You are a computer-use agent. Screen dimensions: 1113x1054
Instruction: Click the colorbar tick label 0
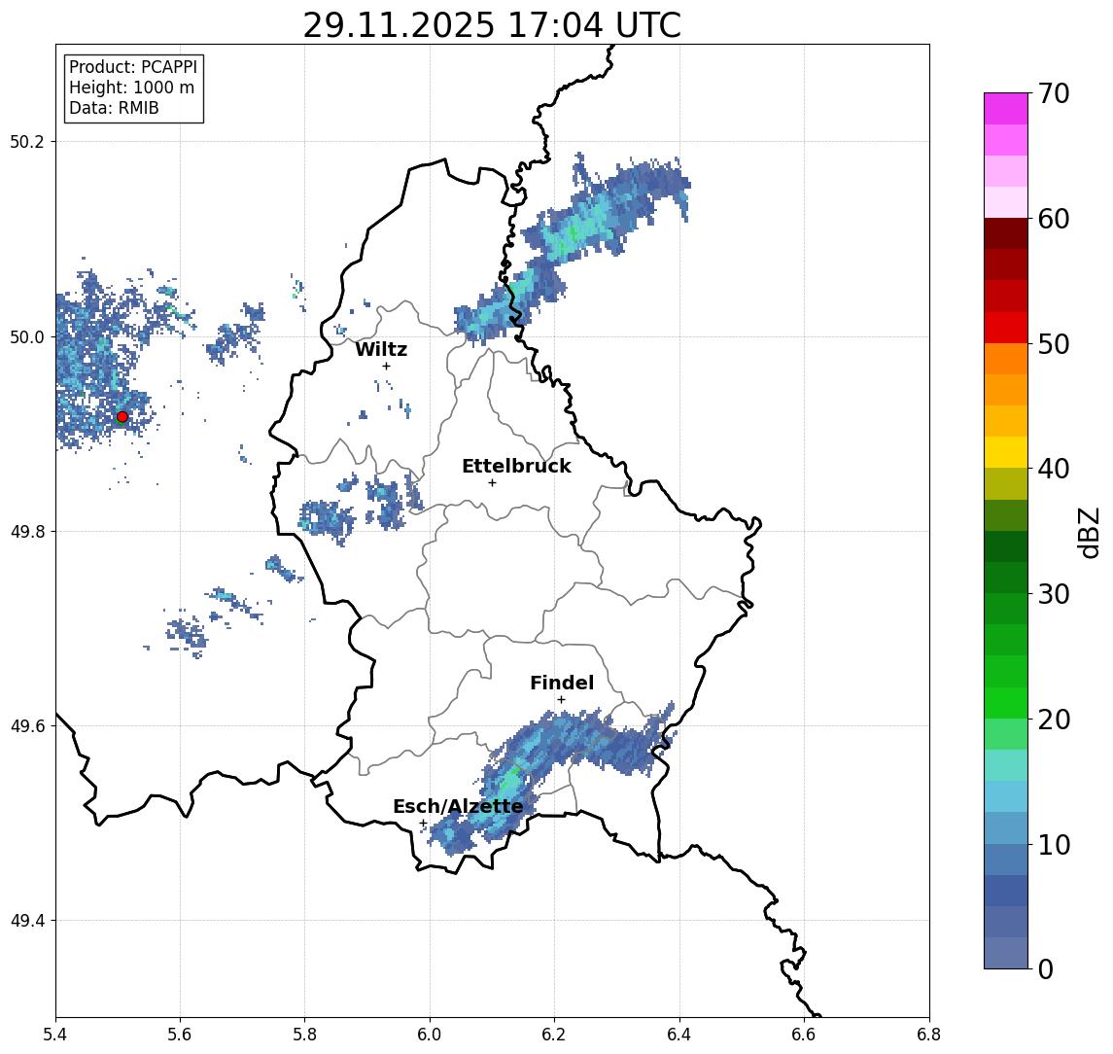click(1046, 968)
